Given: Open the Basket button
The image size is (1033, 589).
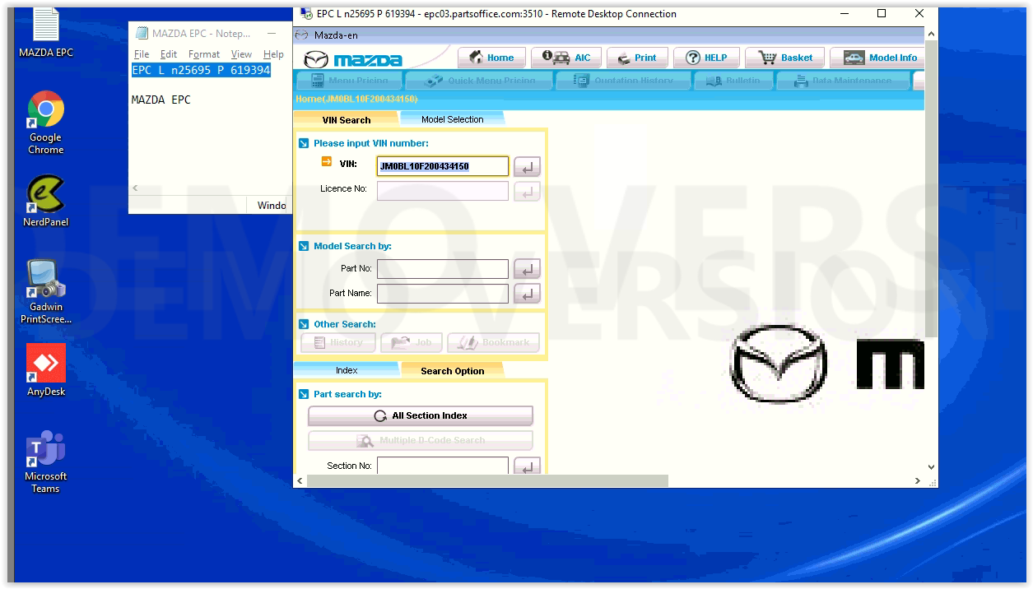Looking at the screenshot, I should click(785, 58).
